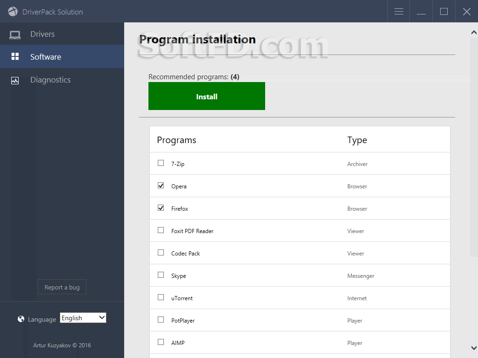
Task: Enable the PotPlayer checkbox
Action: pos(161,320)
